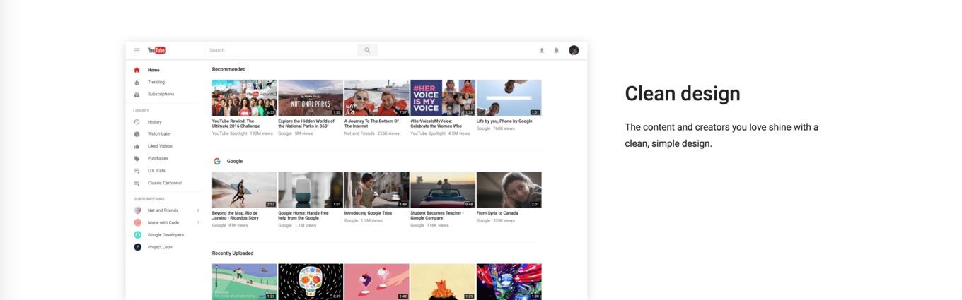The width and height of the screenshot is (962, 300).
Task: Click the Subscriptions sidebar icon
Action: point(137,94)
